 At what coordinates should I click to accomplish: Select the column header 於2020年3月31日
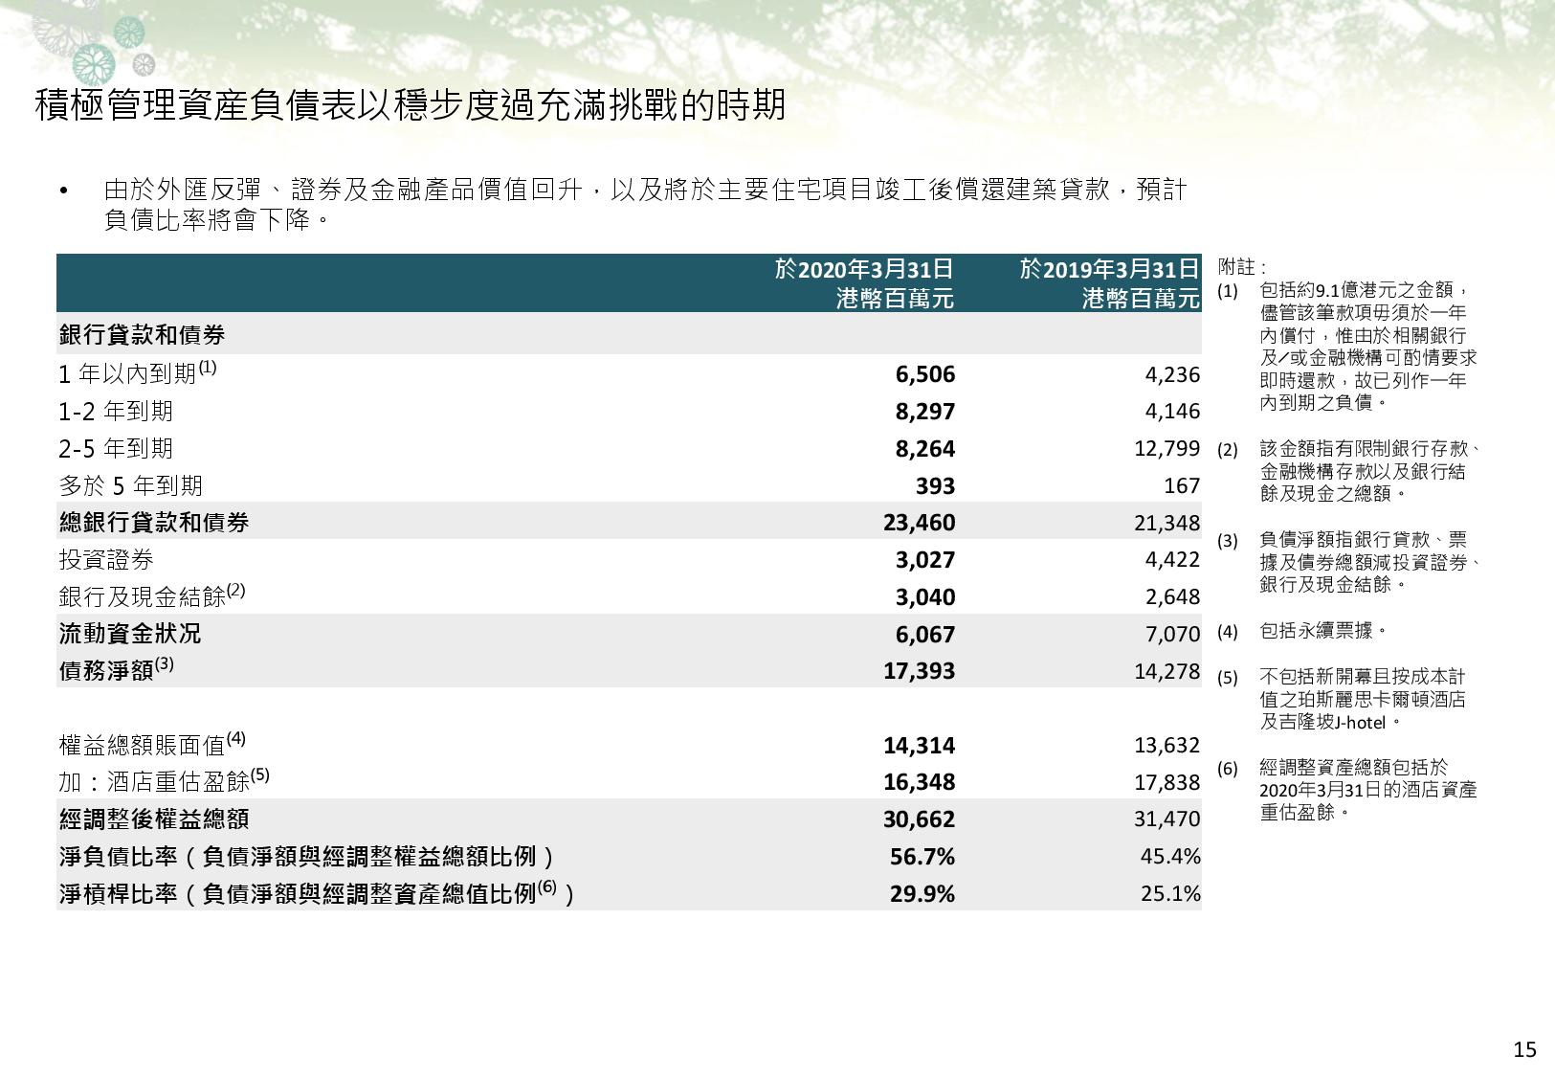click(x=864, y=269)
